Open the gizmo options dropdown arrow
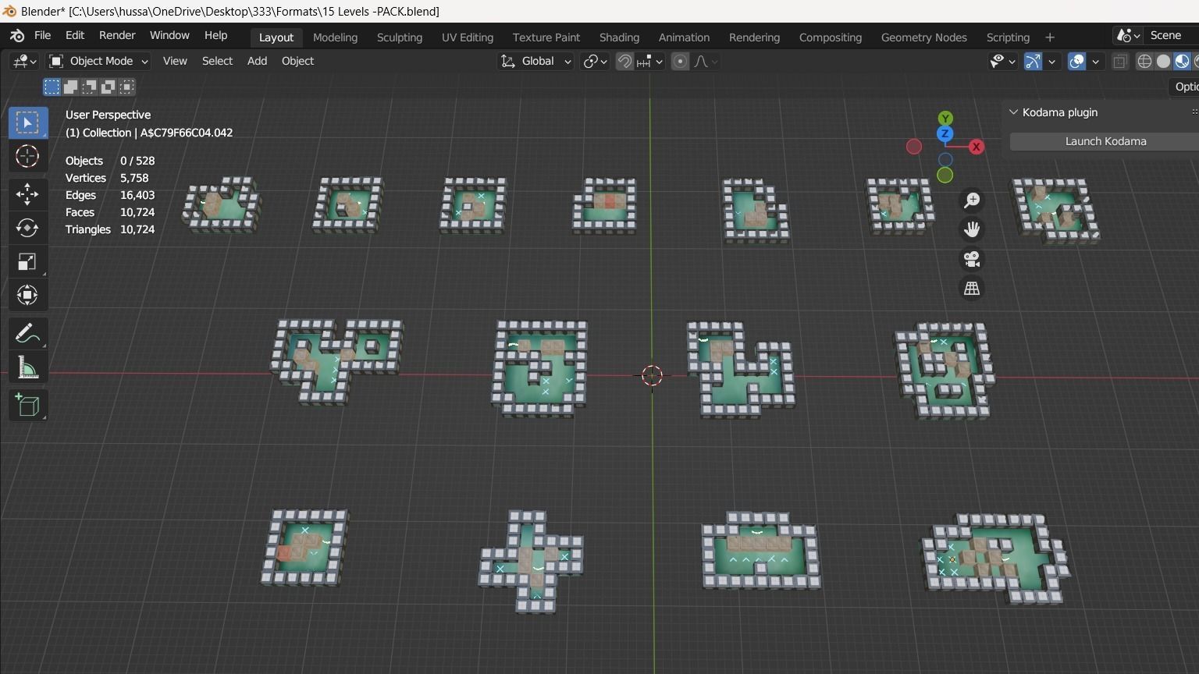Screen dimensions: 1199x674 pyautogui.click(x=1052, y=62)
